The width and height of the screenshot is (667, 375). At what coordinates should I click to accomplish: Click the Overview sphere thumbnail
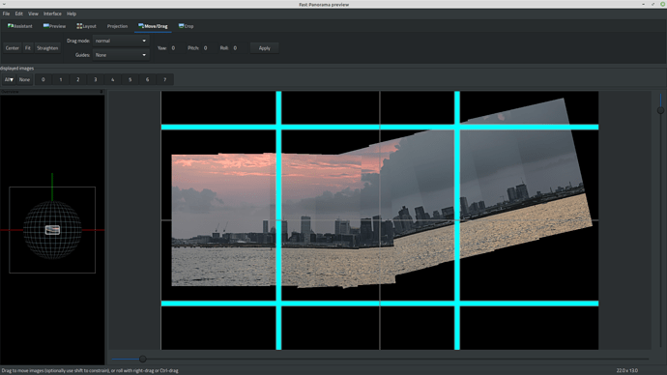52,230
